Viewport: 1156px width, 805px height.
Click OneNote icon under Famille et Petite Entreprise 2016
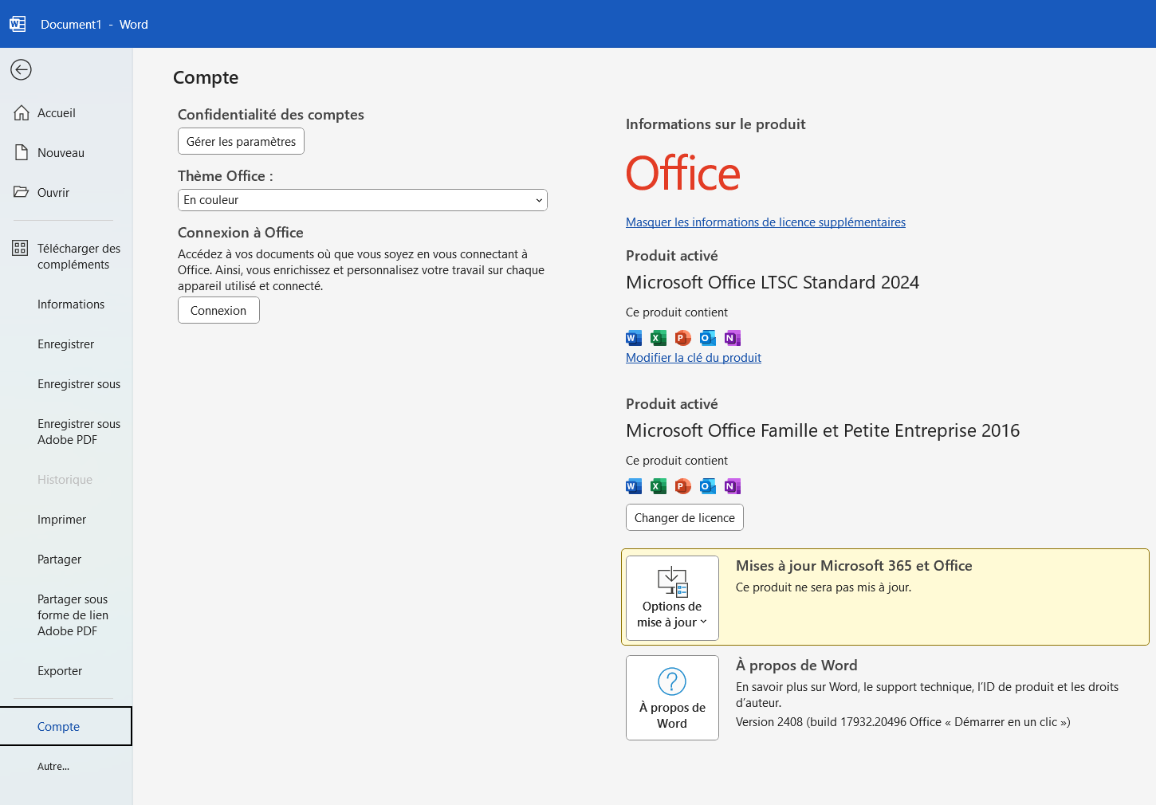(x=733, y=486)
